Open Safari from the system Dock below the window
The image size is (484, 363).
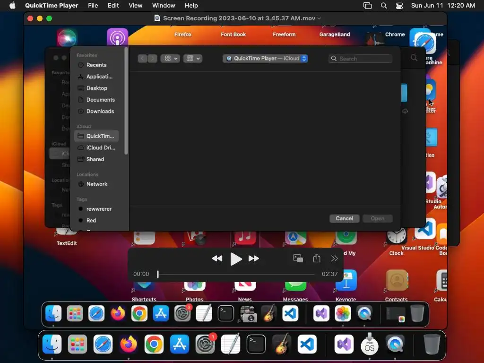[x=103, y=344]
